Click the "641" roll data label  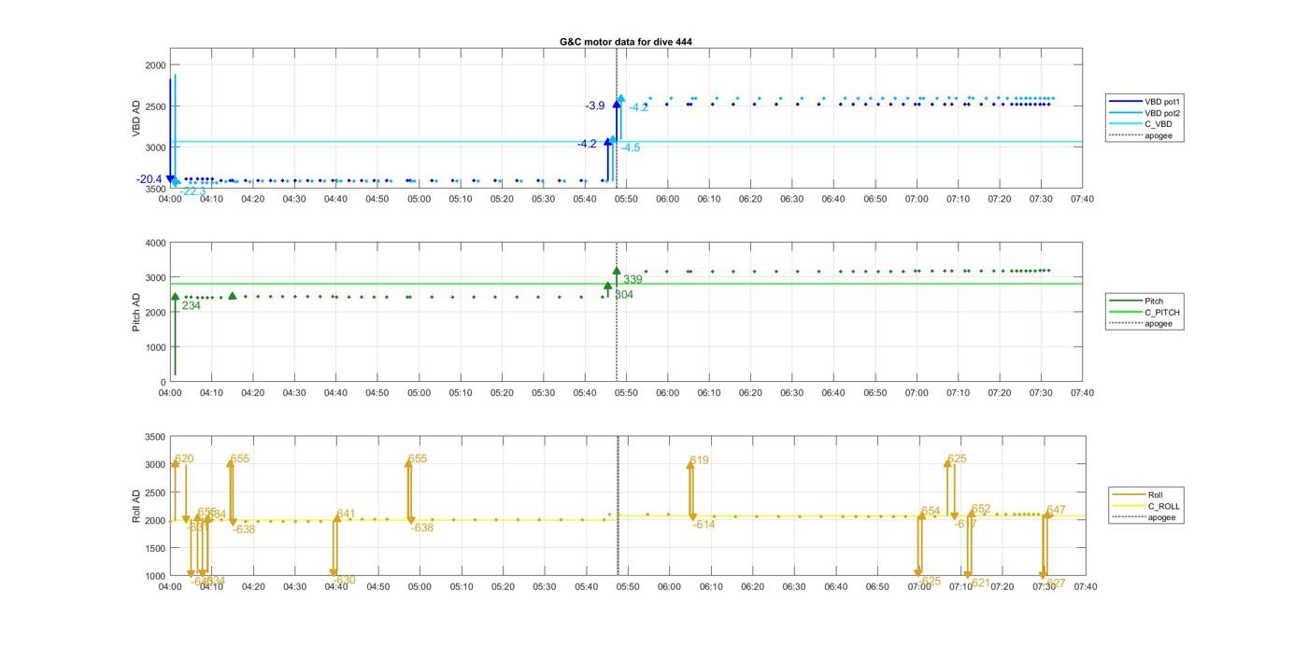tap(347, 514)
